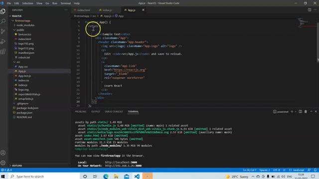Maximize the terminal panel size
The width and height of the screenshot is (319, 179).
pyautogui.click(x=311, y=111)
